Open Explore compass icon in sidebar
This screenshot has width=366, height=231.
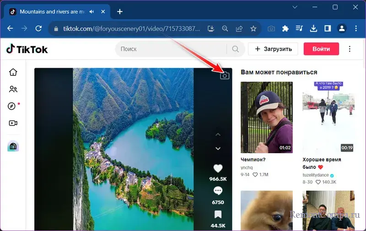[12, 106]
